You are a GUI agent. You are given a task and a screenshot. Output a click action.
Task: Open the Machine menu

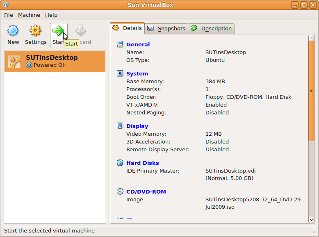29,15
